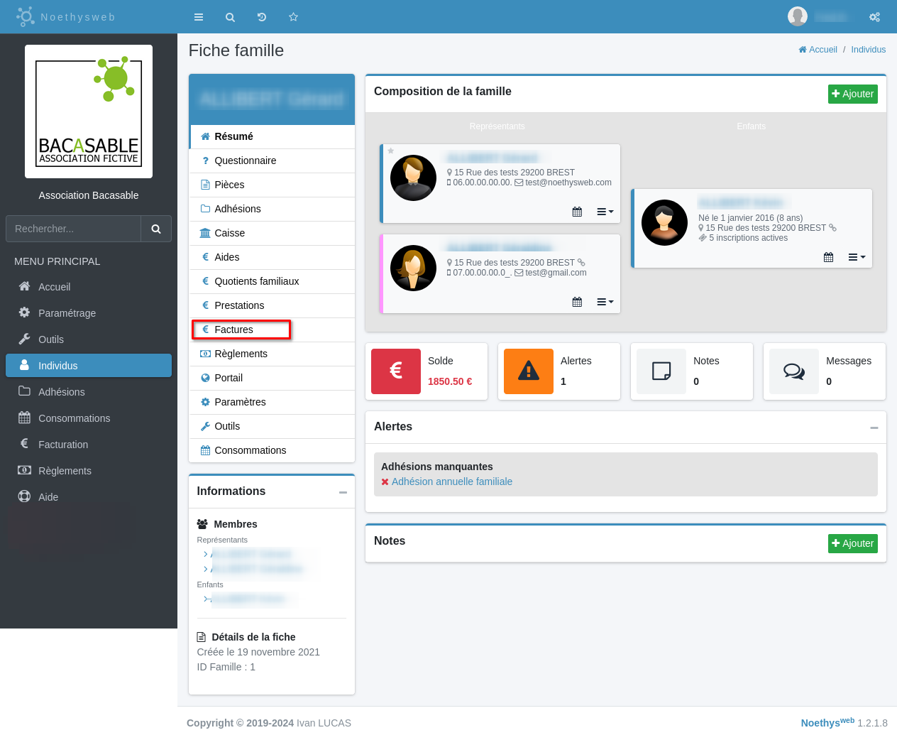Open the child's card actions dropdown menu
This screenshot has width=897, height=740.
pos(857,257)
